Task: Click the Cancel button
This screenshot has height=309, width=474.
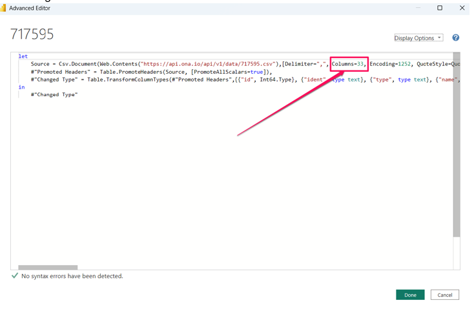Action: pyautogui.click(x=445, y=295)
